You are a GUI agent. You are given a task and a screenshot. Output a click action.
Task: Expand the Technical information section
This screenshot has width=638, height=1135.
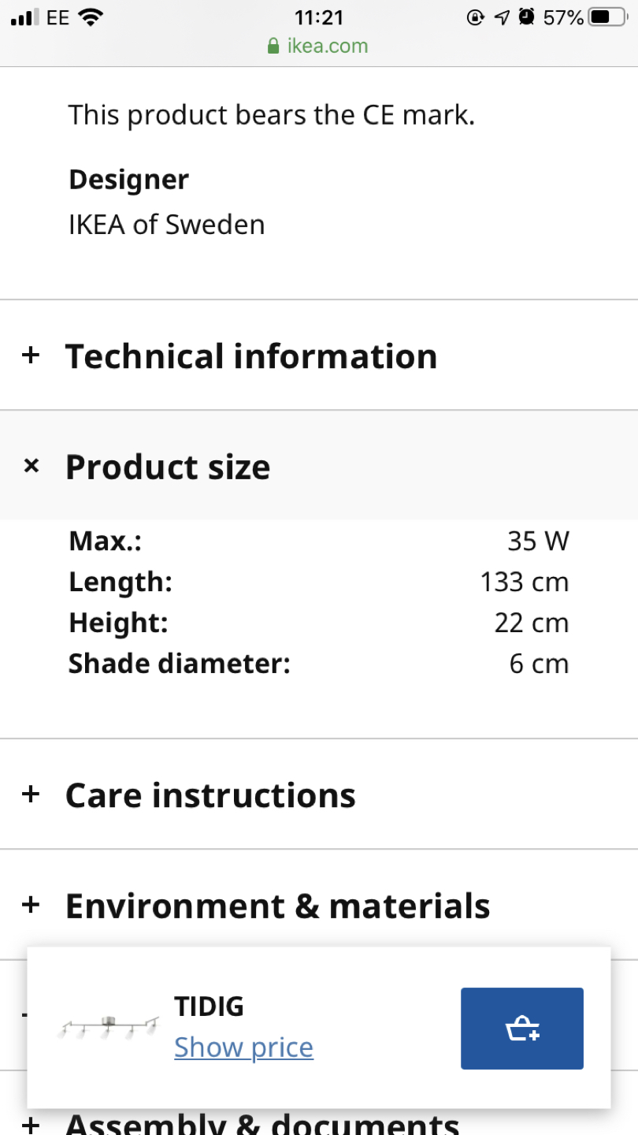tap(250, 356)
